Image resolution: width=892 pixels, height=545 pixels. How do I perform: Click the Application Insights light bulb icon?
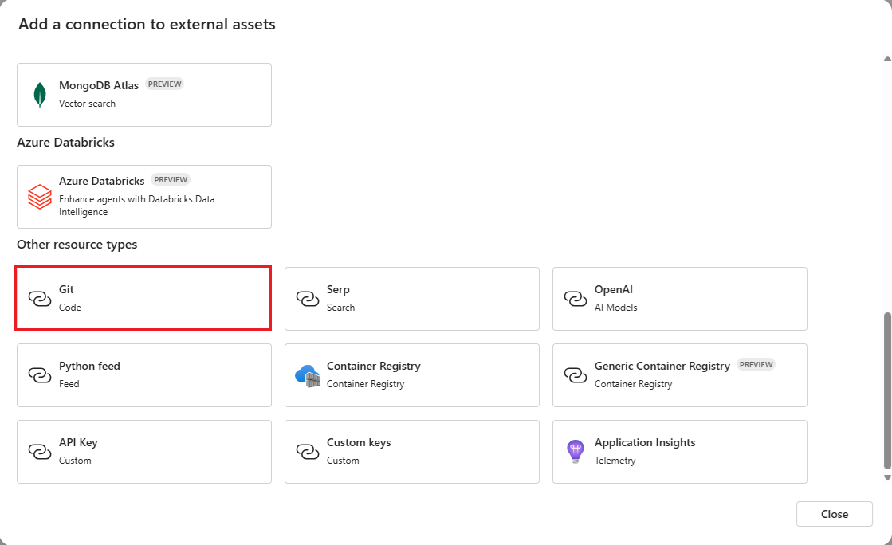(x=576, y=451)
